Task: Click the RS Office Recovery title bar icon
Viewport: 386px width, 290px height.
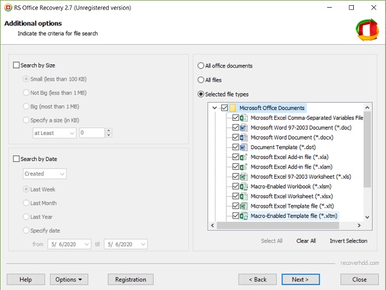Action: (x=8, y=8)
